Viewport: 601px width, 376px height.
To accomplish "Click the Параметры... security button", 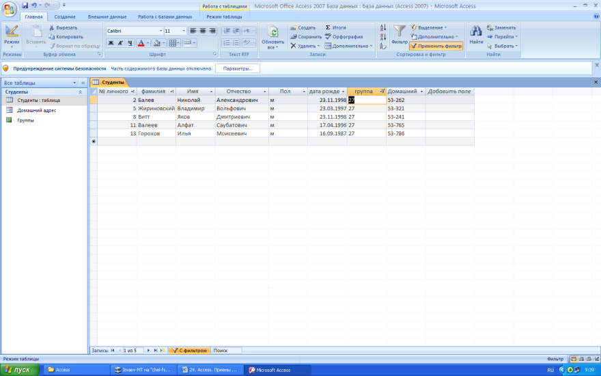I will (238, 68).
